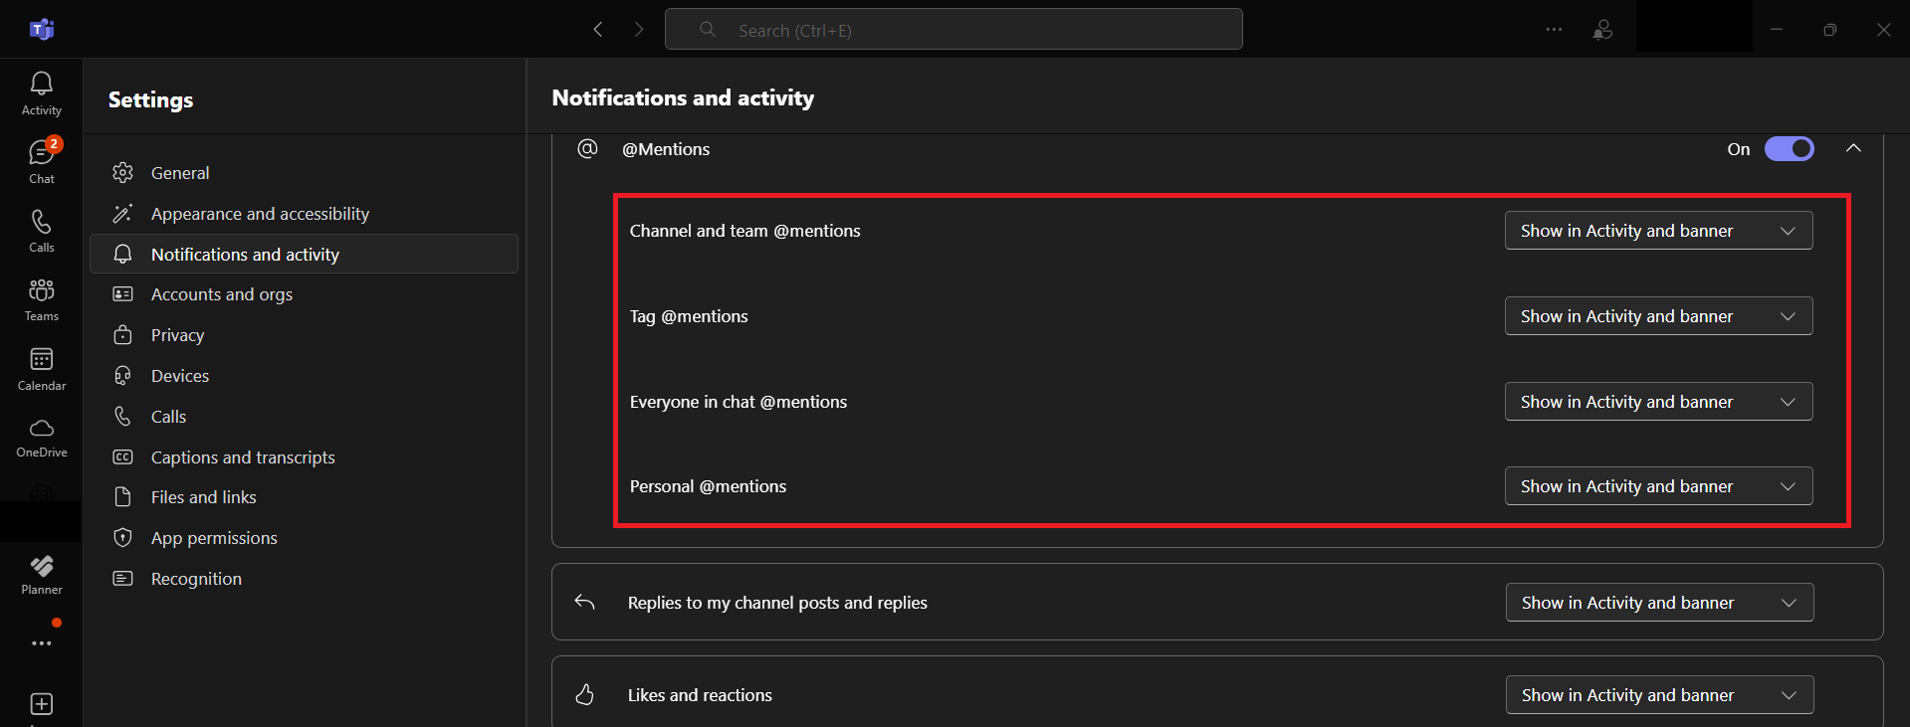Click the Devices headset icon
This screenshot has height=727, width=1910.
click(122, 375)
